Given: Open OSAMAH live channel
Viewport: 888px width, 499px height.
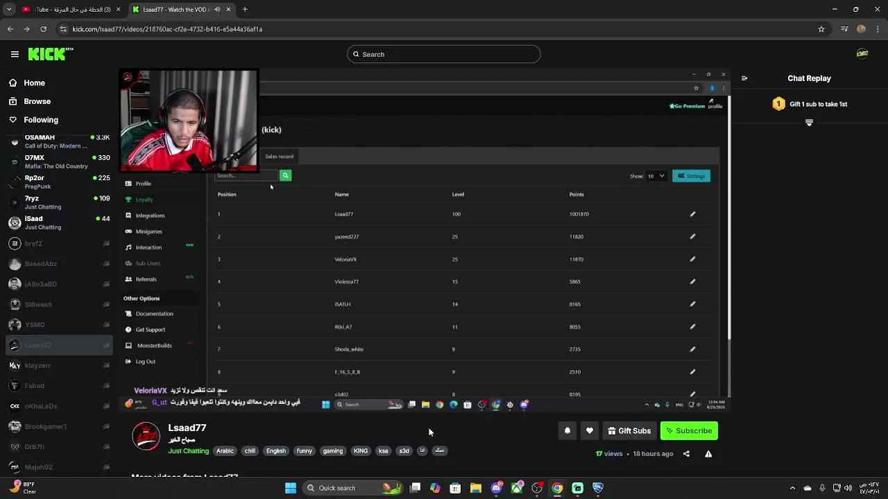Looking at the screenshot, I should 59,142.
